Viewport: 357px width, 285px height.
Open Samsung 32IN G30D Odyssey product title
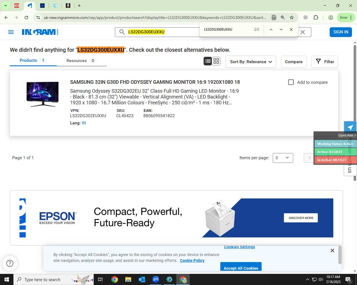click(155, 82)
